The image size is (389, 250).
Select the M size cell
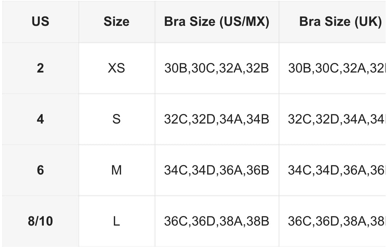[116, 170]
